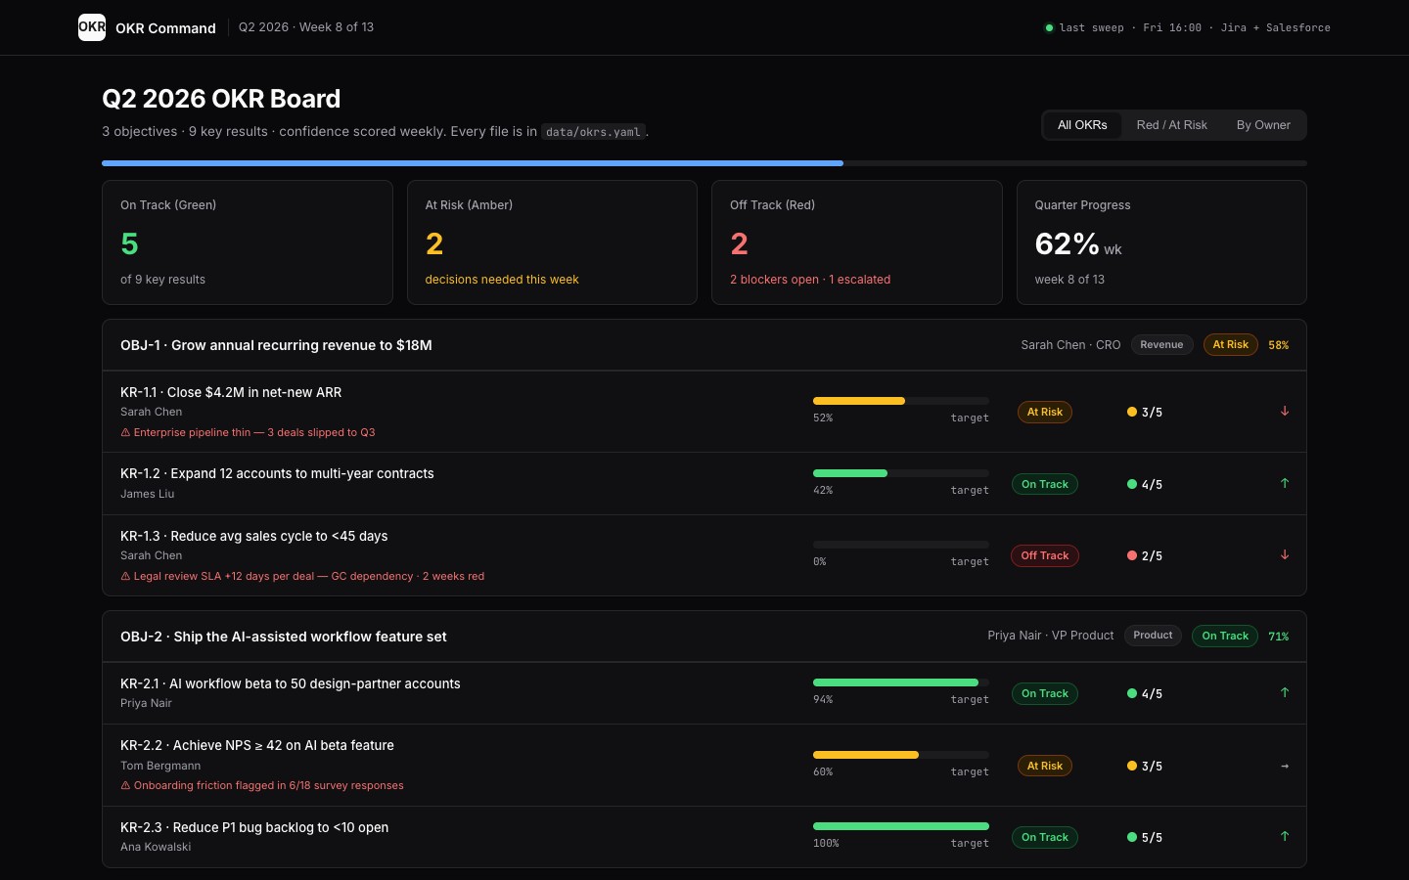Click the up trend arrow for KR-2.3
This screenshot has height=880, width=1409.
pyautogui.click(x=1285, y=836)
